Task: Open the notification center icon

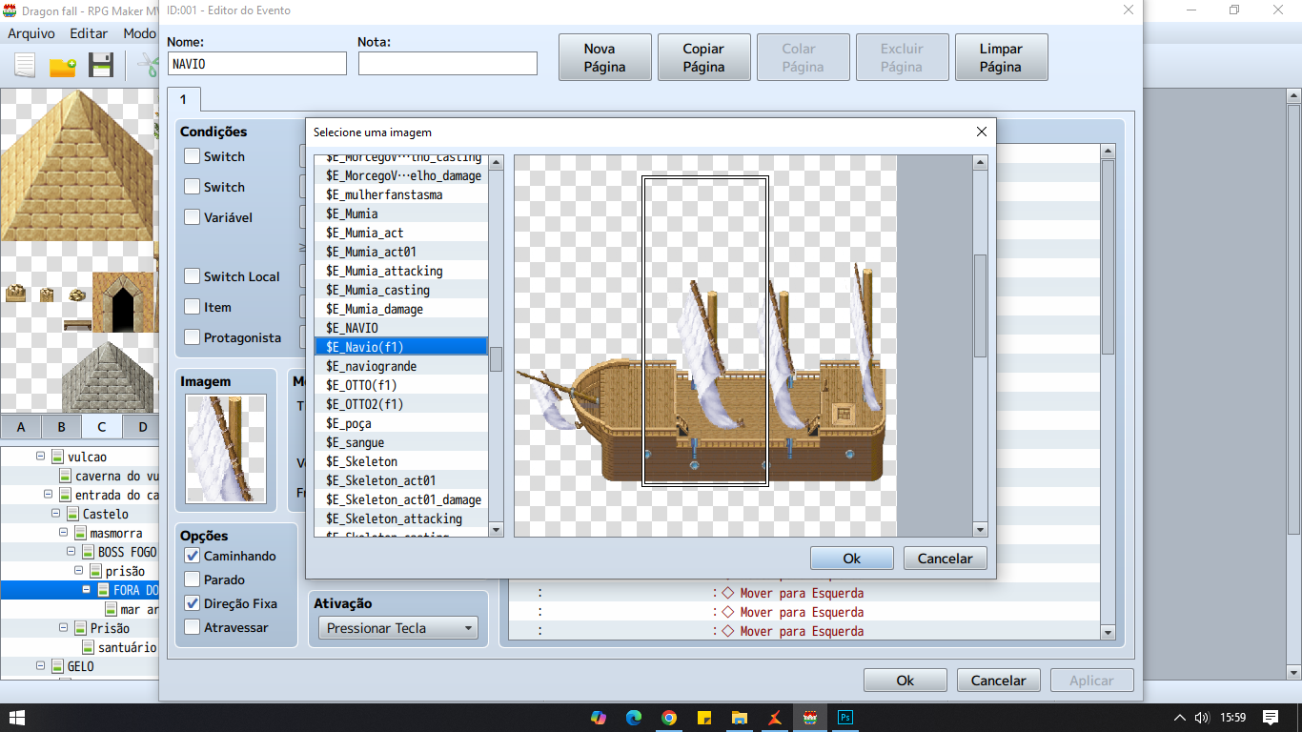Action: click(1271, 718)
